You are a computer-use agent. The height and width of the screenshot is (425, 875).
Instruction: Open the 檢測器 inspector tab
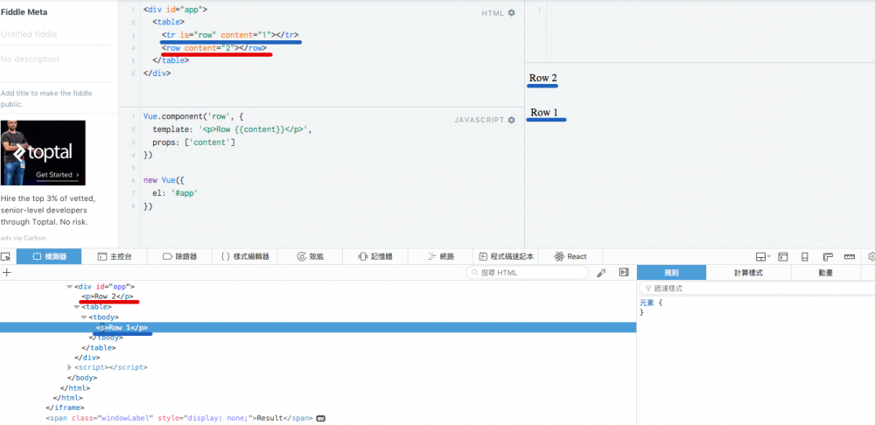[x=49, y=256]
